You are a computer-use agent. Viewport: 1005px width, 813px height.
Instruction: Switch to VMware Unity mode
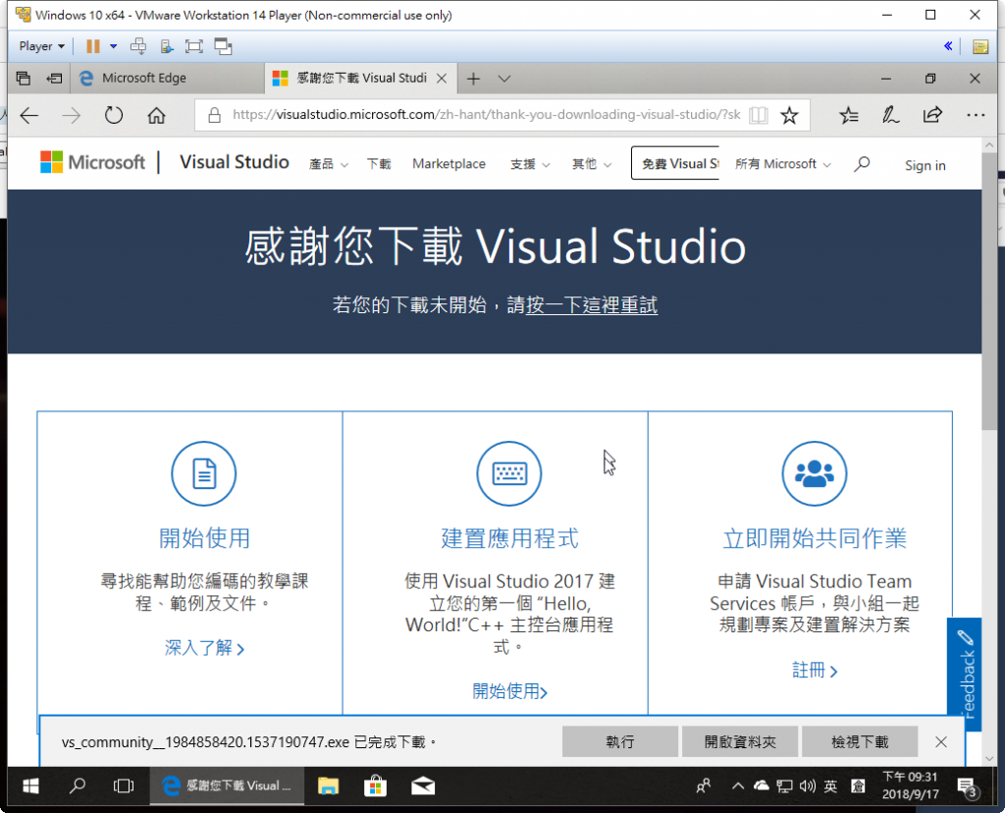click(x=223, y=46)
